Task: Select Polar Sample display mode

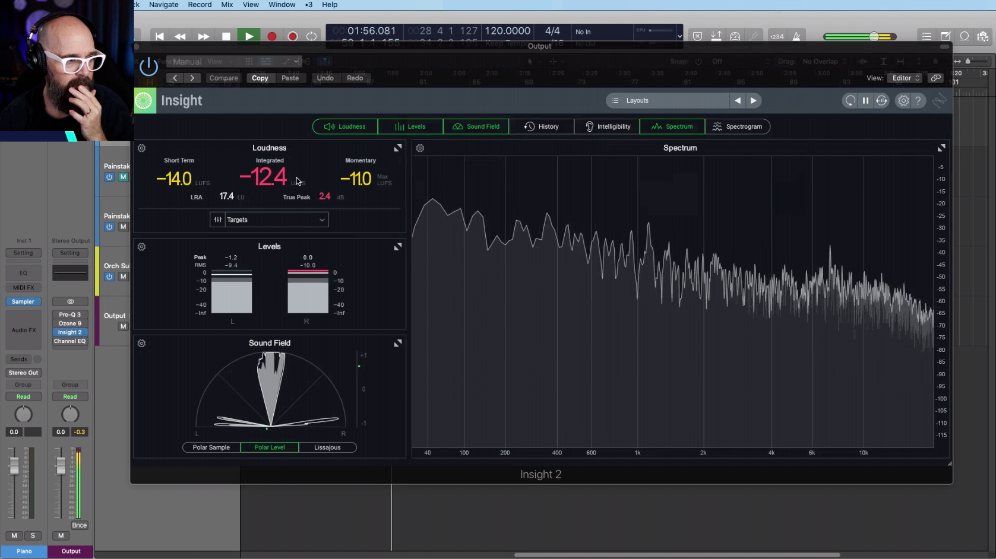Action: point(211,447)
